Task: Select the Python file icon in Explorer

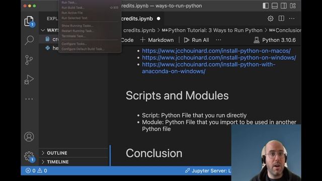Action: (x=48, y=48)
